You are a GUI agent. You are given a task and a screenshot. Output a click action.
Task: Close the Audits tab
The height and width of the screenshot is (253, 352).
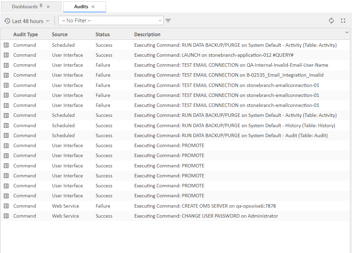pyautogui.click(x=93, y=7)
